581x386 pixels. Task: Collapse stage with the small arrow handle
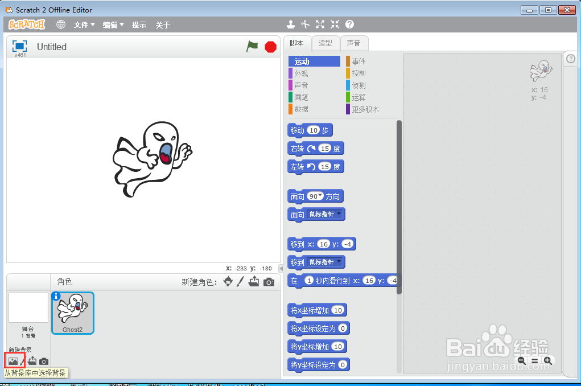(x=281, y=269)
